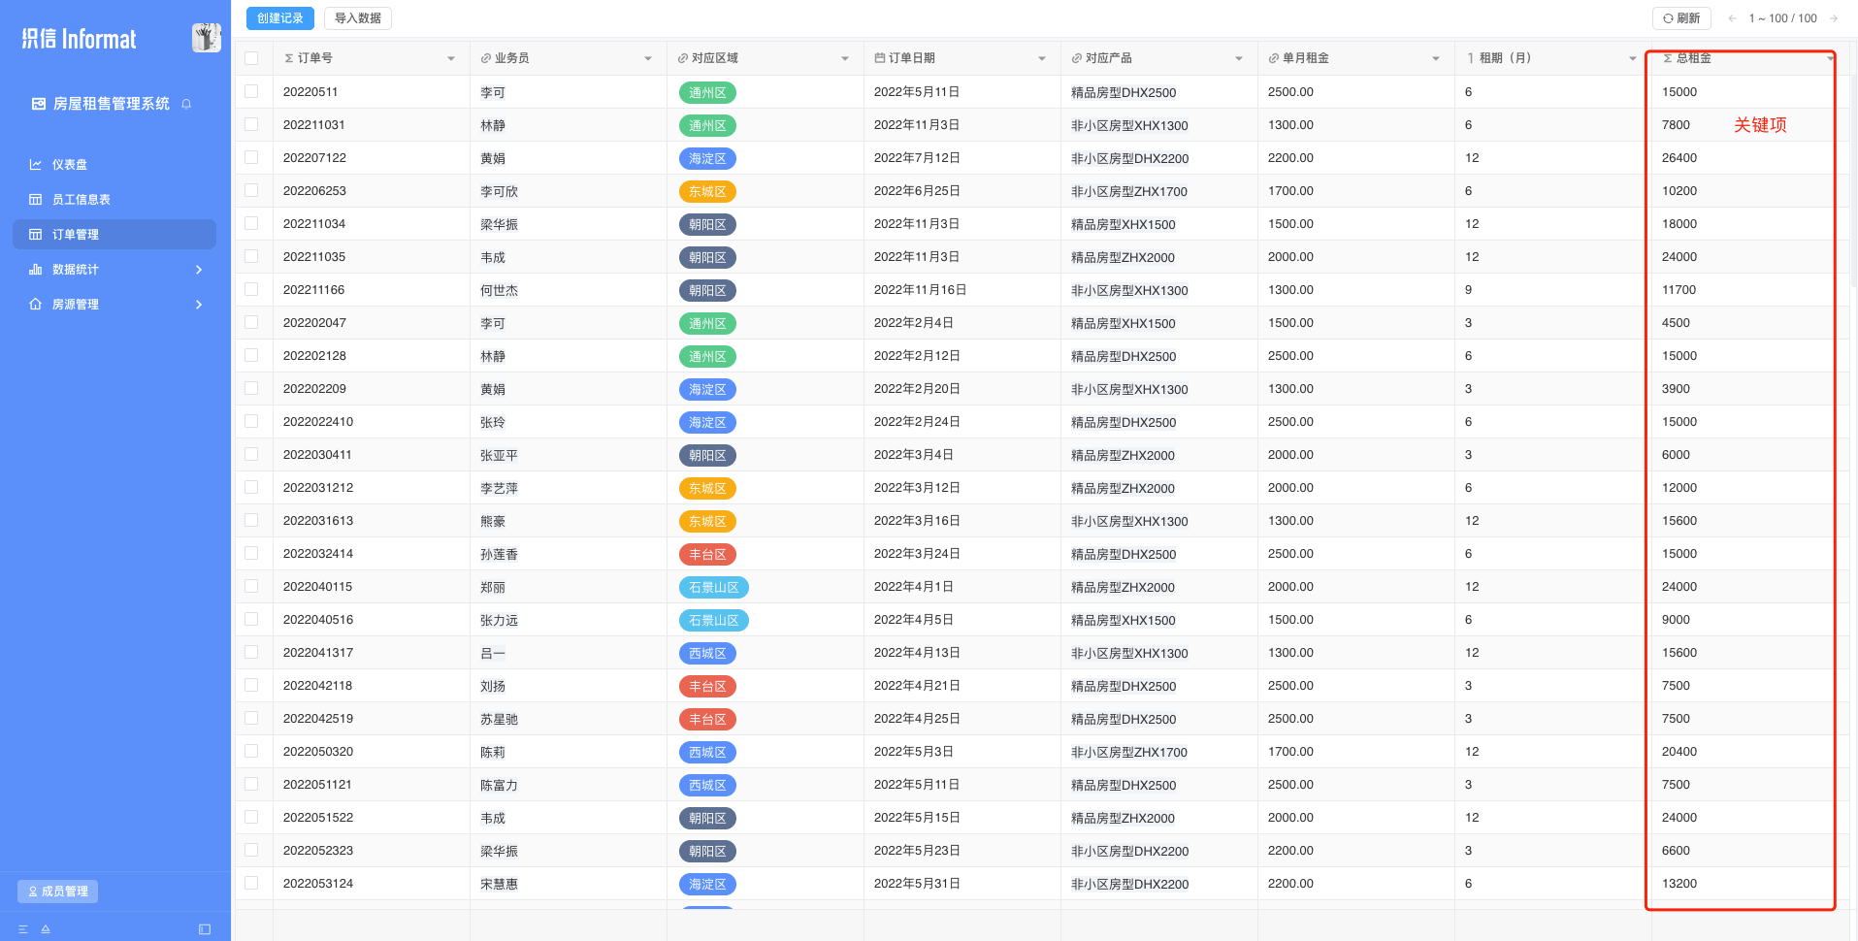This screenshot has height=941, width=1858.
Task: Tick the select-all checkbox in table header
Action: [252, 58]
